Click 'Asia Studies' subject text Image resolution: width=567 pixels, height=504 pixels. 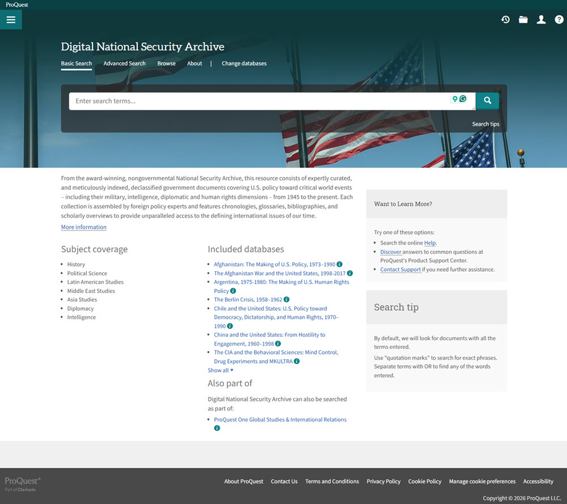[x=82, y=300]
